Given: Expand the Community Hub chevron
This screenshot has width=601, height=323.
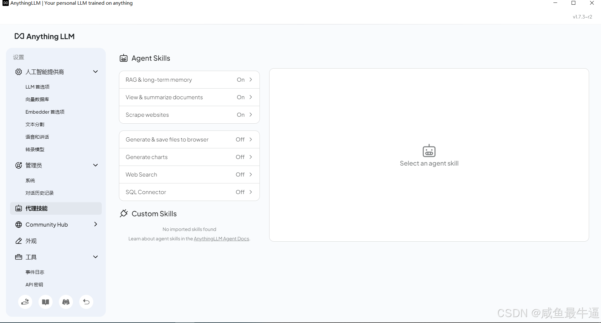Looking at the screenshot, I should (95, 224).
